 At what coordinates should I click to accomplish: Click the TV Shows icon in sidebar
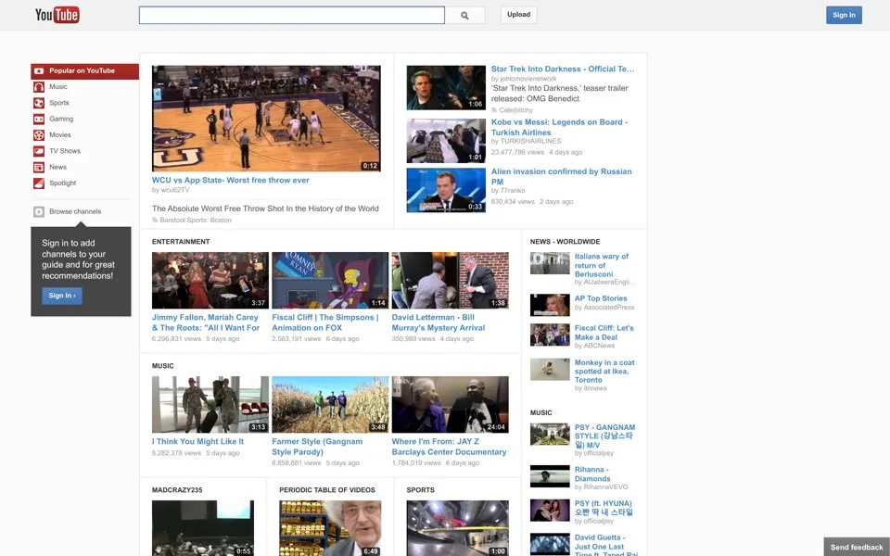tap(39, 151)
